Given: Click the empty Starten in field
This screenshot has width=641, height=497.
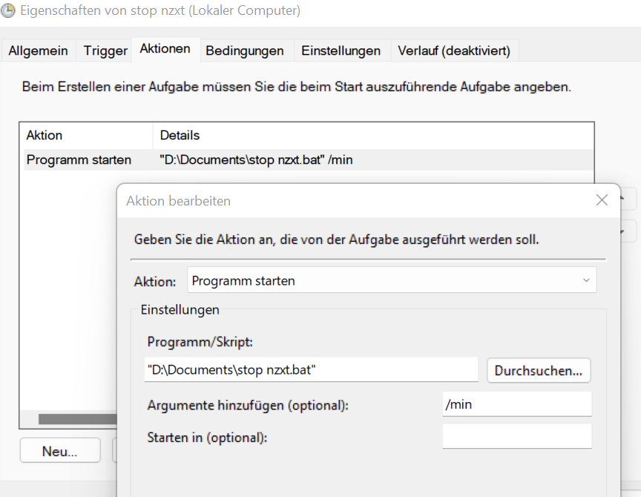Looking at the screenshot, I should tap(516, 436).
